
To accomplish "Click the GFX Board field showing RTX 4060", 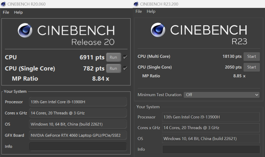I will (78, 135).
